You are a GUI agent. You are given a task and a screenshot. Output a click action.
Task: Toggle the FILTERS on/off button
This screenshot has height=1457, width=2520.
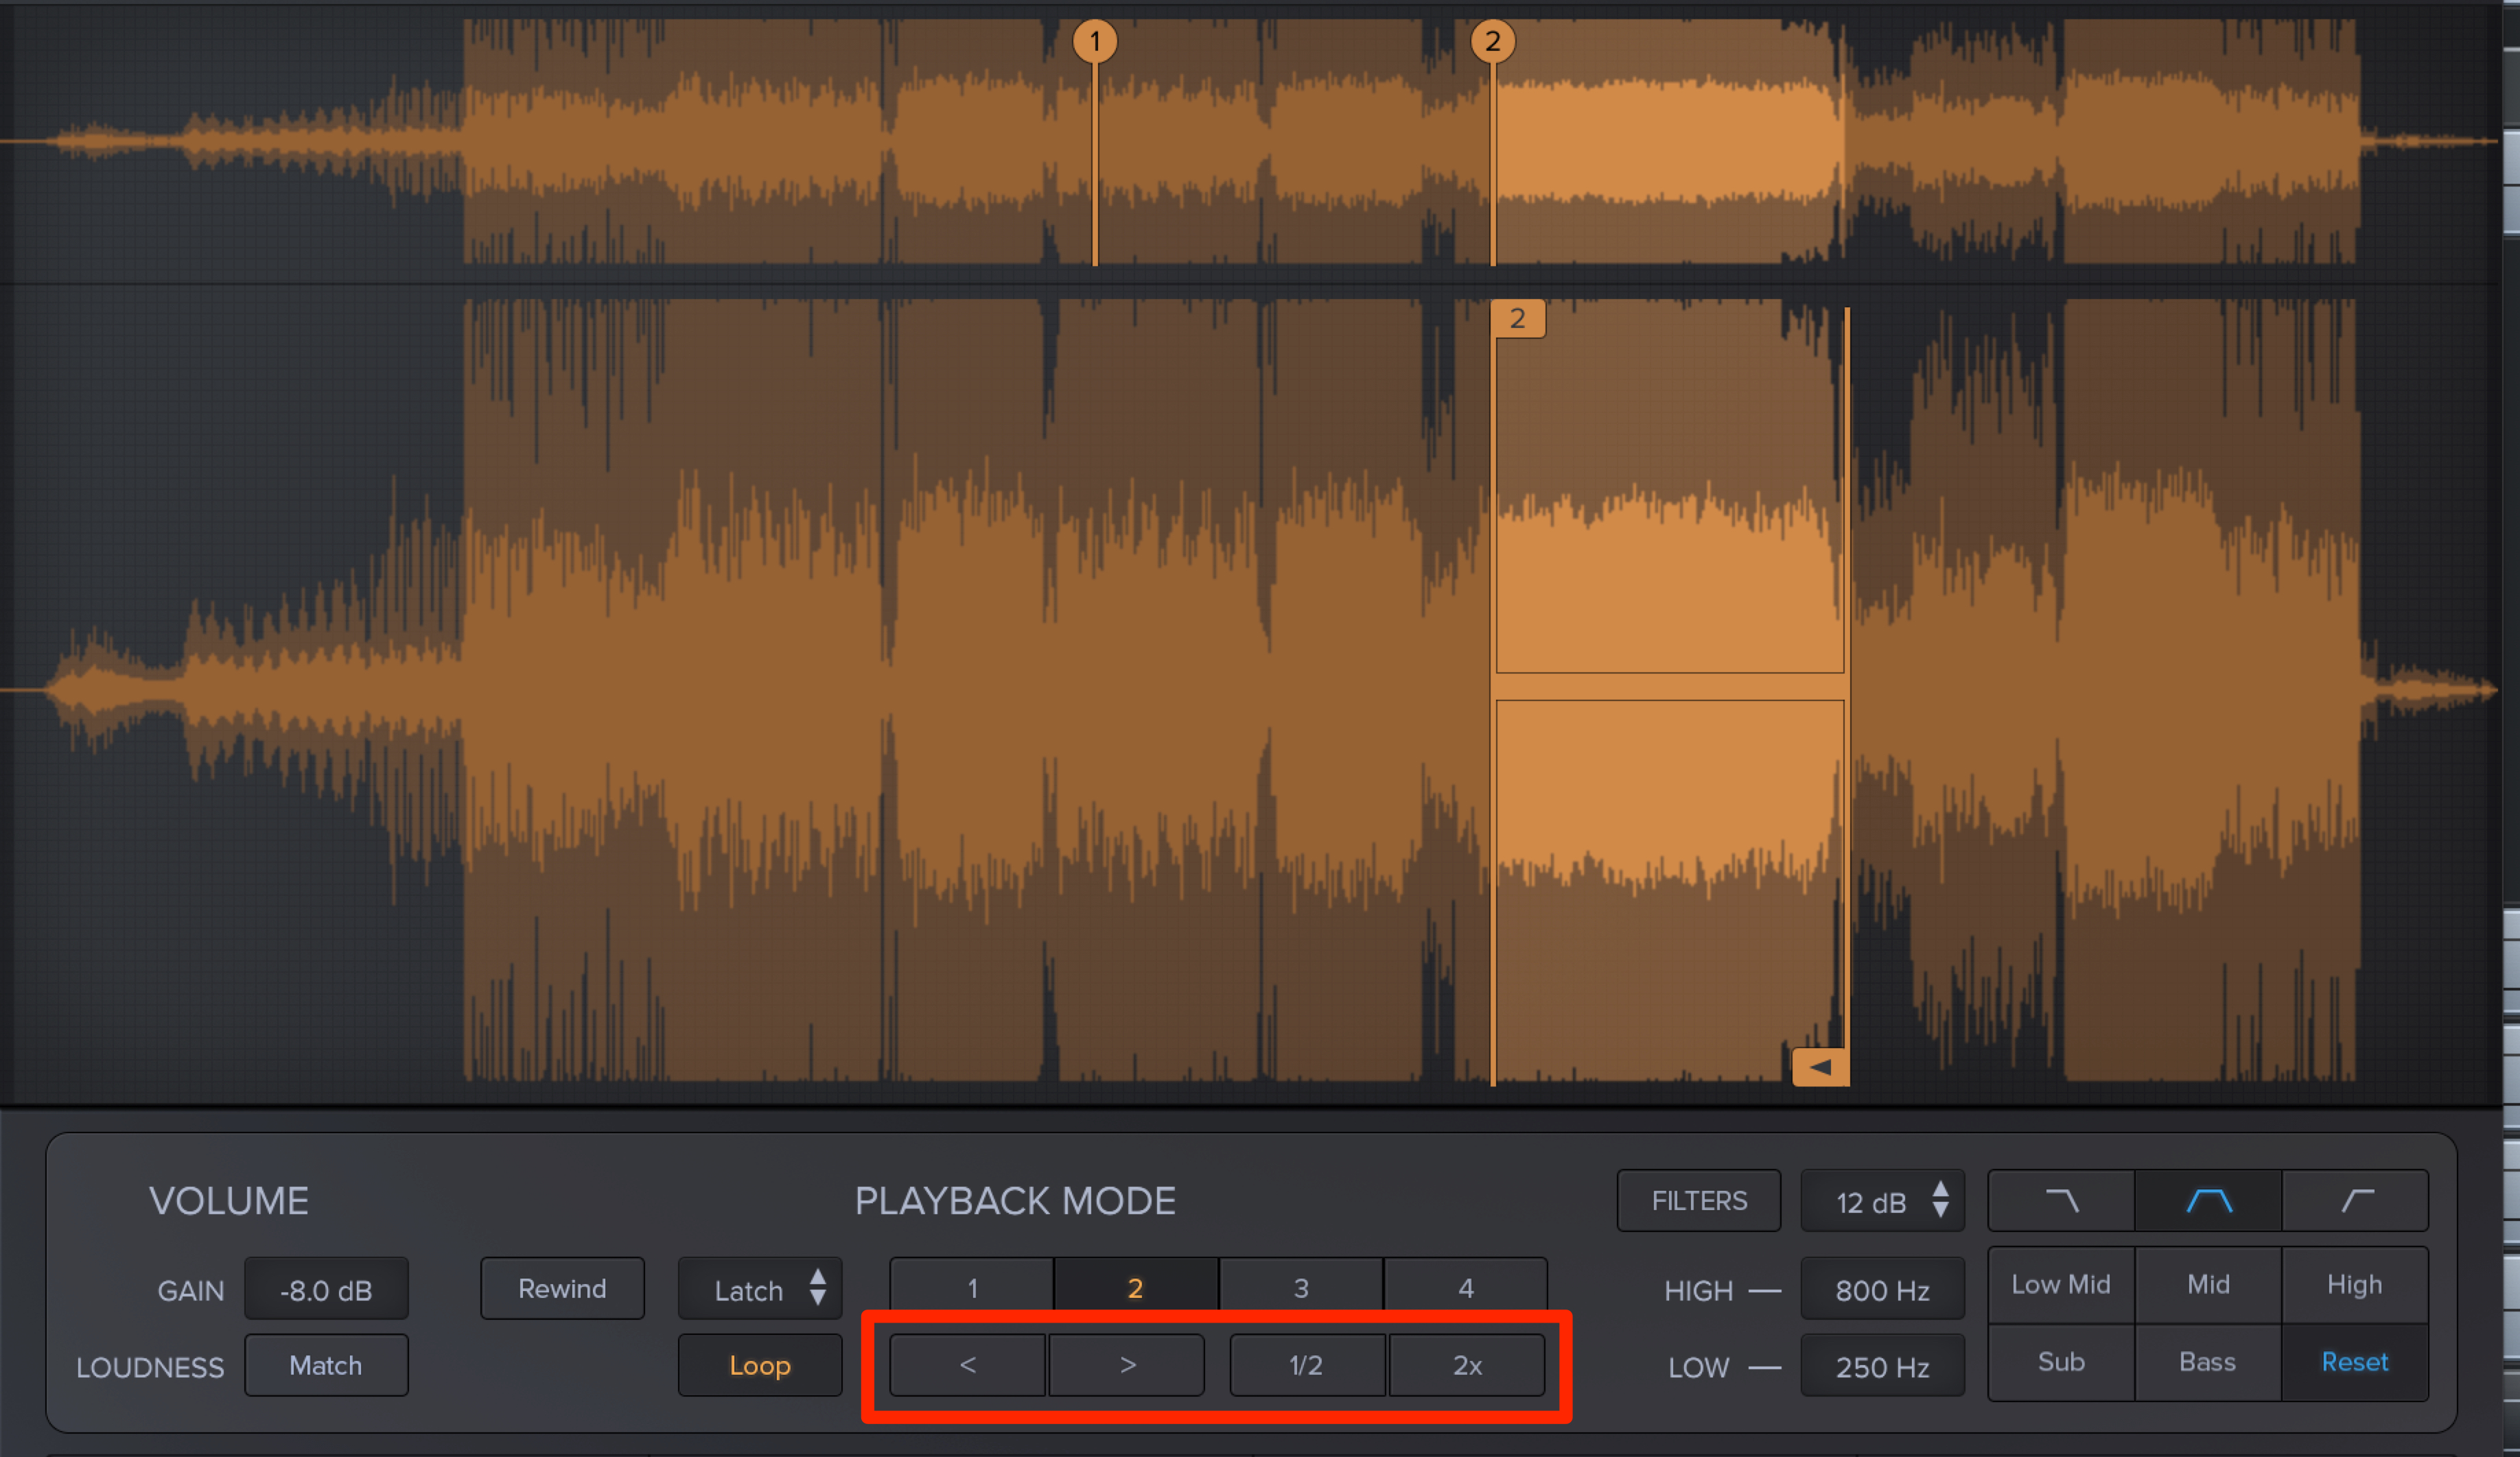click(x=1699, y=1200)
